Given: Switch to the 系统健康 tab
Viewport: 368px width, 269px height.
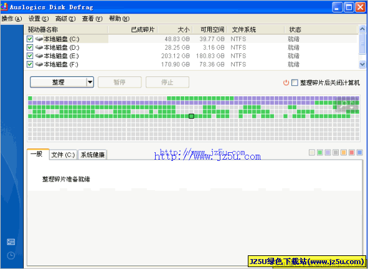Looking at the screenshot, I should (x=93, y=155).
